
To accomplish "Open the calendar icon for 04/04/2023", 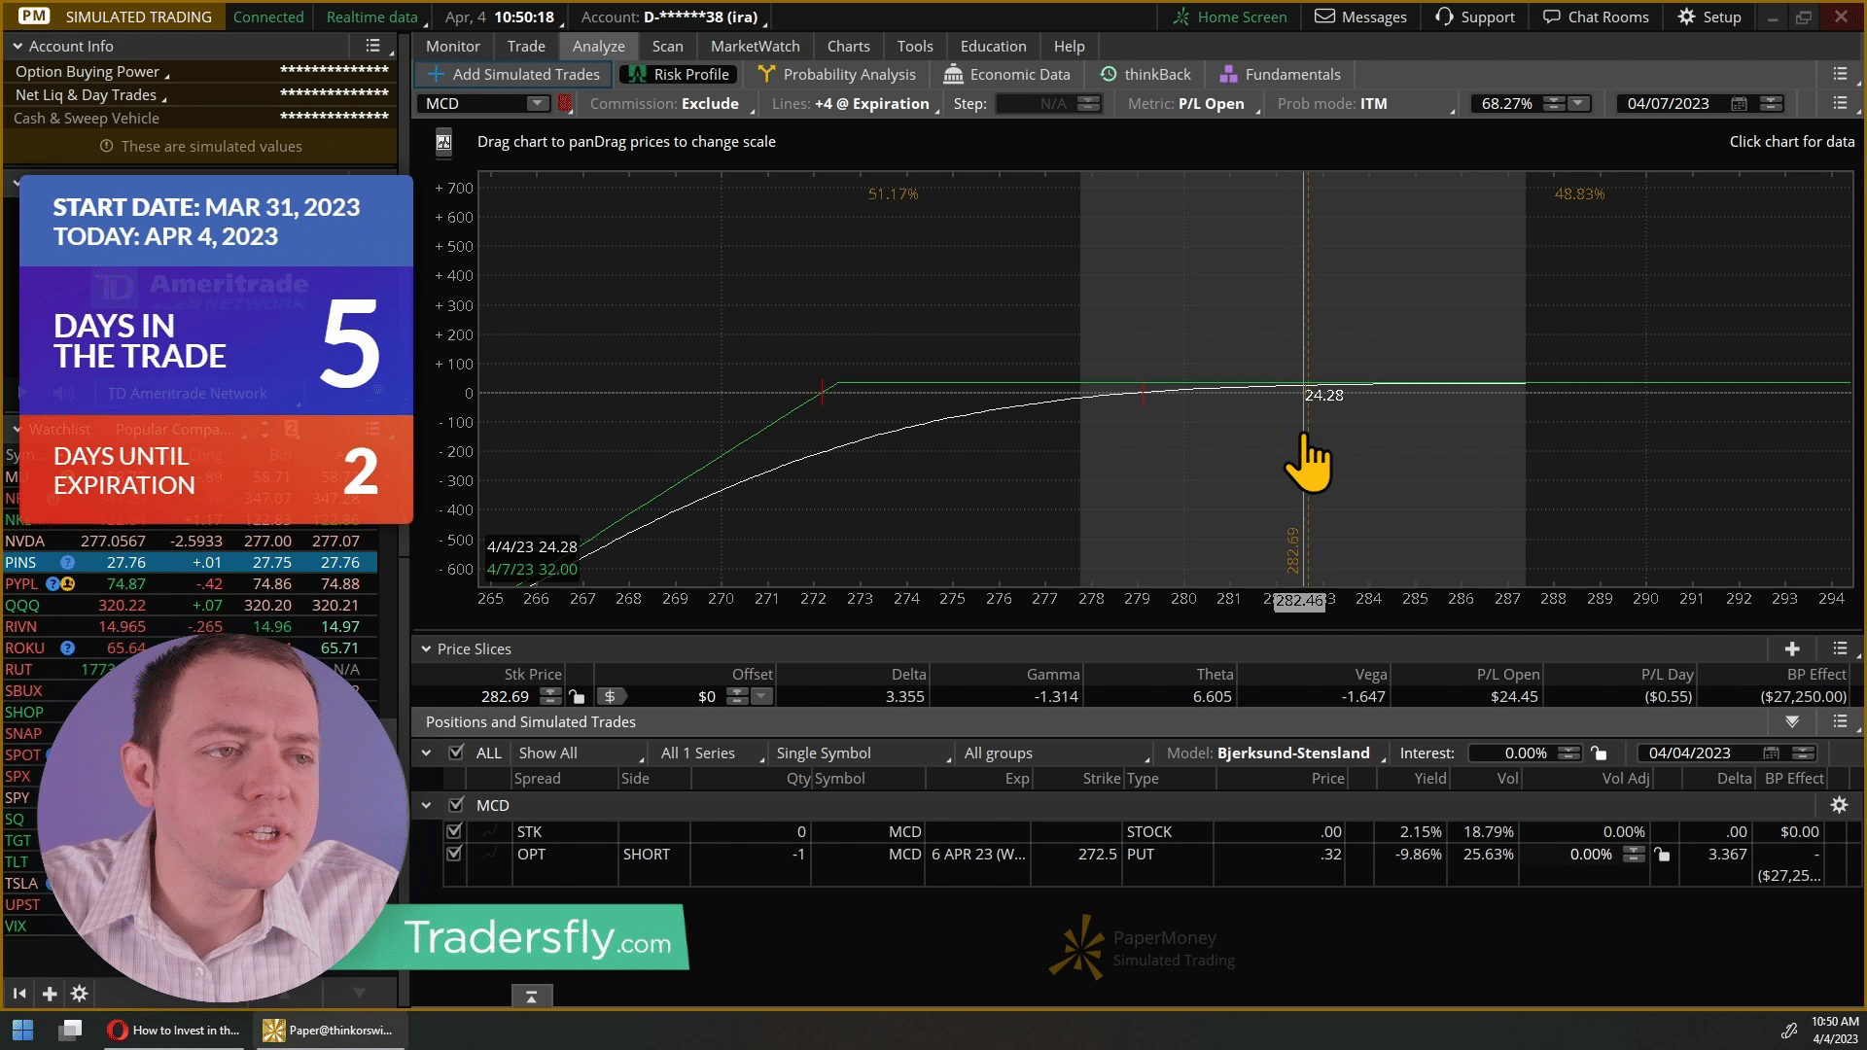I will (1771, 752).
